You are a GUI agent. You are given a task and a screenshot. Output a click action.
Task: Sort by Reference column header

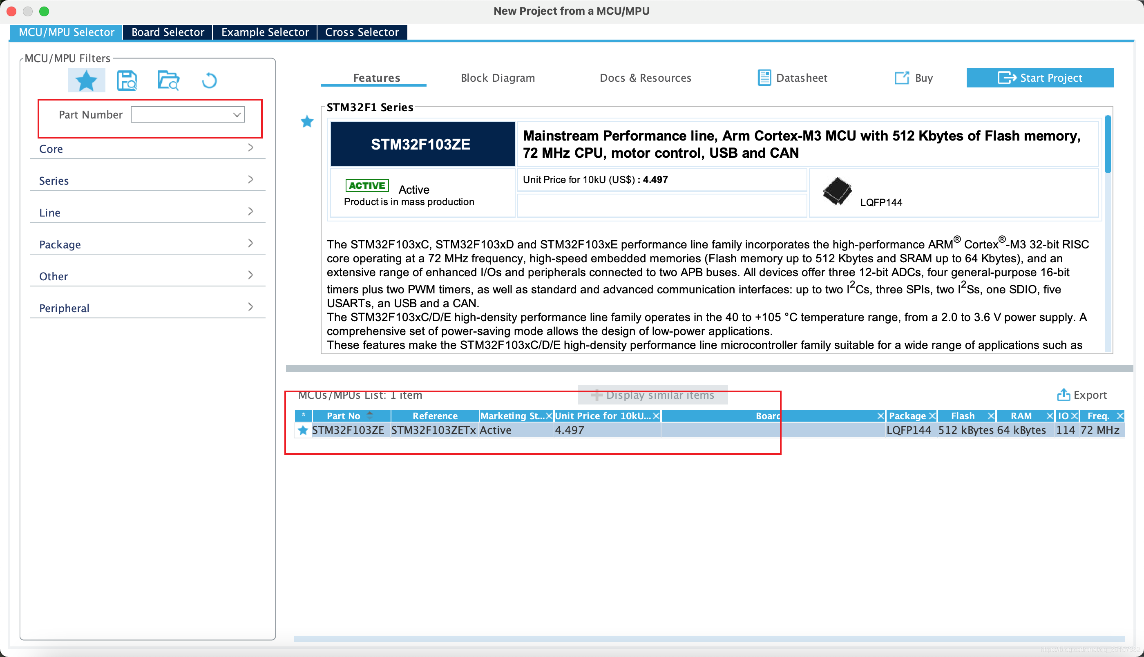pyautogui.click(x=435, y=416)
